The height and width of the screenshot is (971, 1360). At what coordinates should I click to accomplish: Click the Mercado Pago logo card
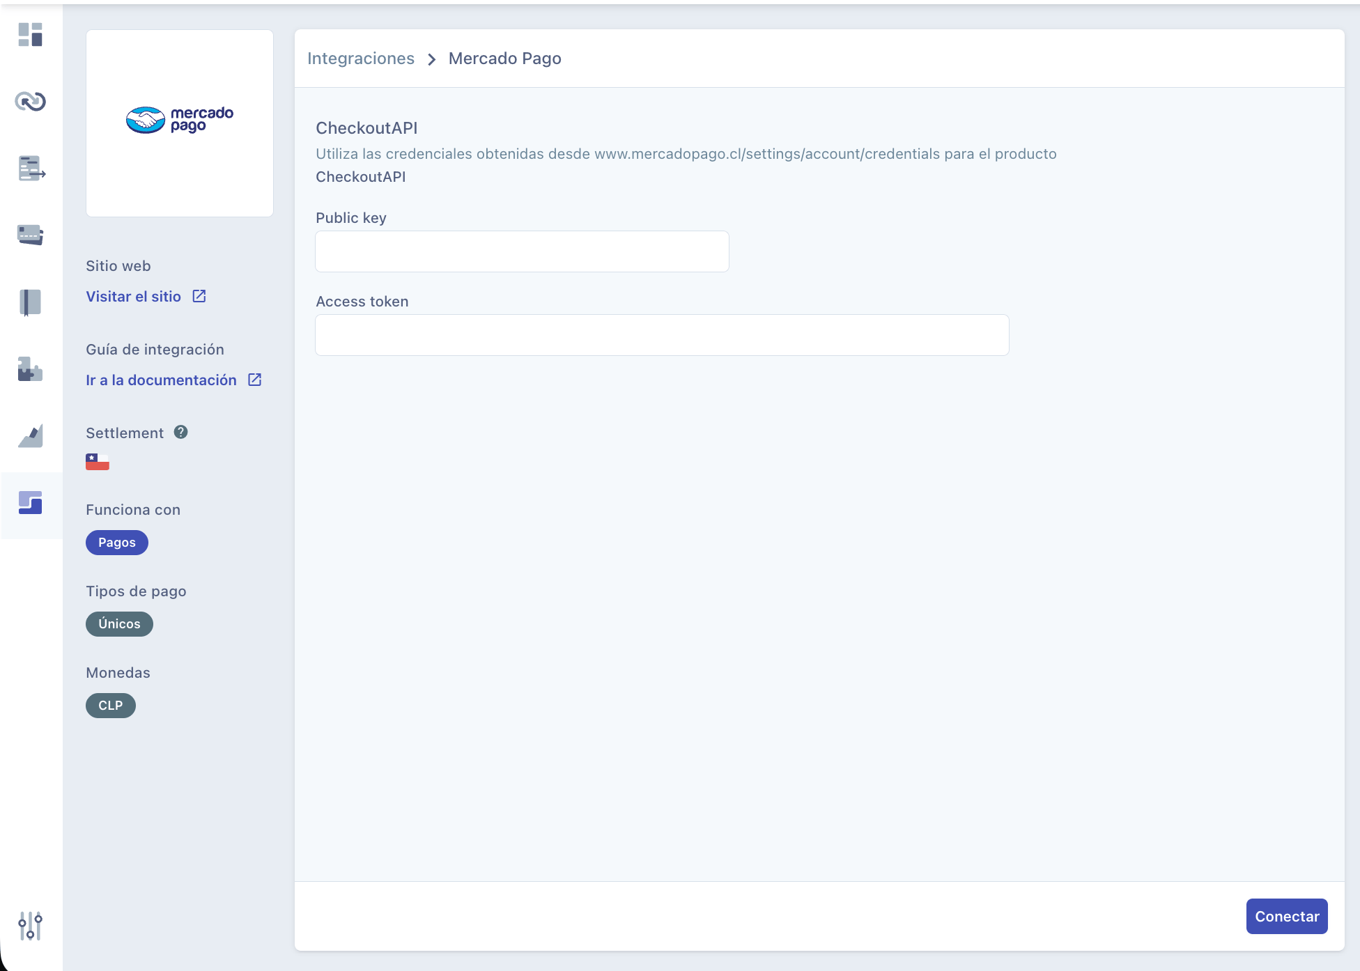pyautogui.click(x=180, y=123)
